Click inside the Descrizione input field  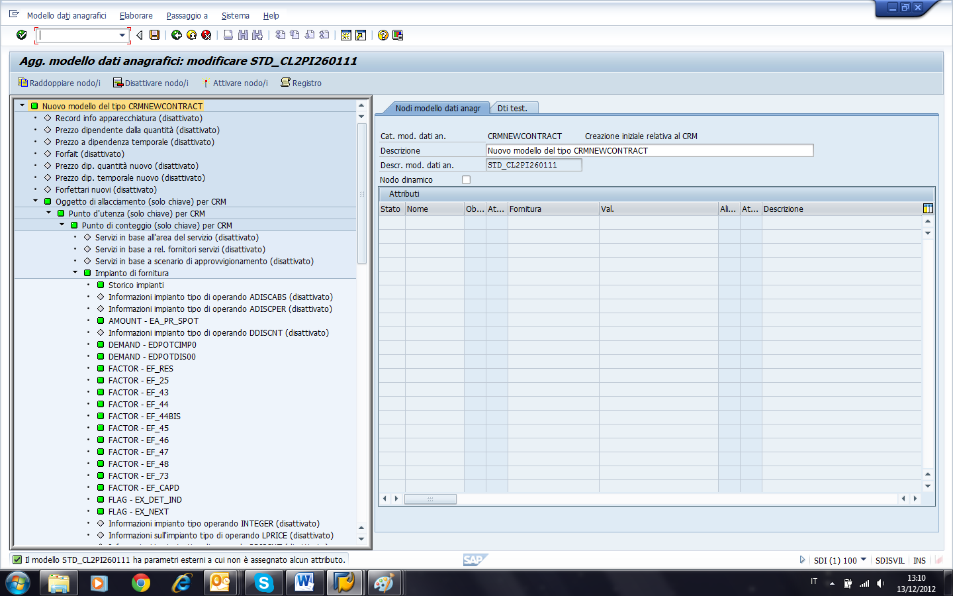[649, 150]
